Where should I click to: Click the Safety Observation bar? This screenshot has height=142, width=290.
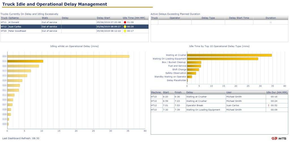(x=191, y=73)
